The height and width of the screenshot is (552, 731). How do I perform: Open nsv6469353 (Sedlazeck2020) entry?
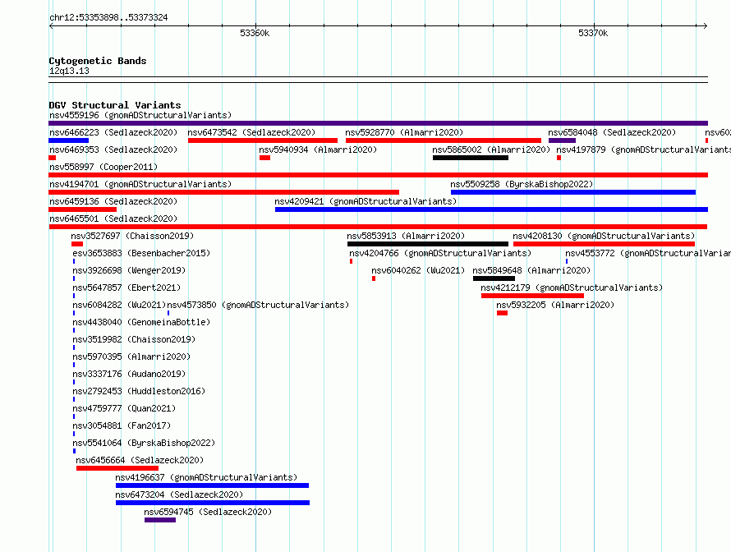113,149
